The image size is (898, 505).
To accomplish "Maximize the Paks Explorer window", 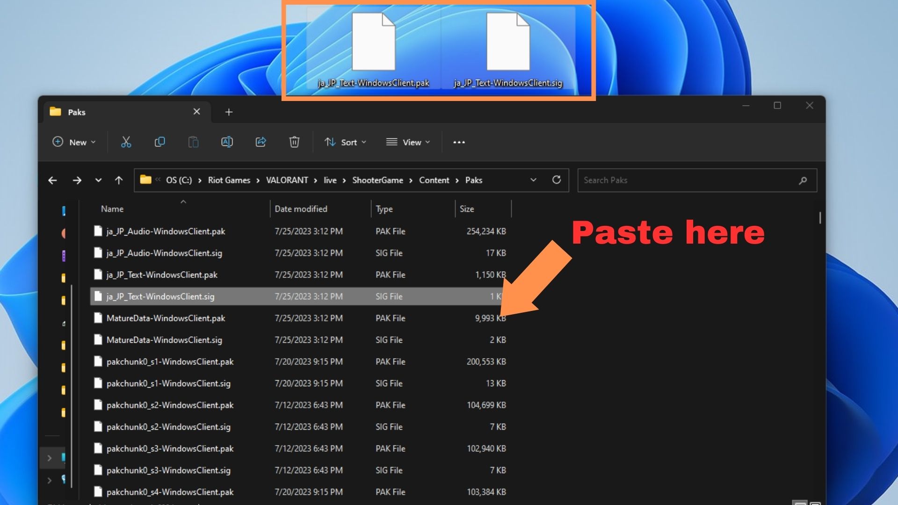I will pyautogui.click(x=777, y=106).
